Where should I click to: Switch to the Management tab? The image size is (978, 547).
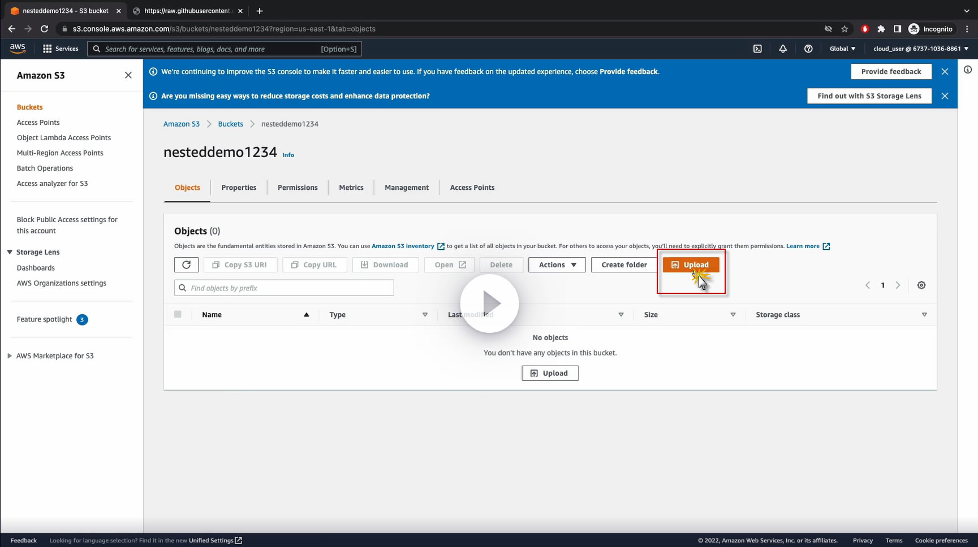pos(407,188)
